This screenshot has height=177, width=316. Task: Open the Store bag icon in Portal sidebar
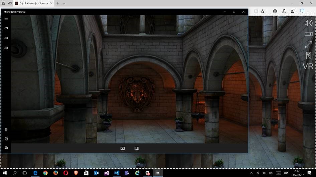pos(6,148)
